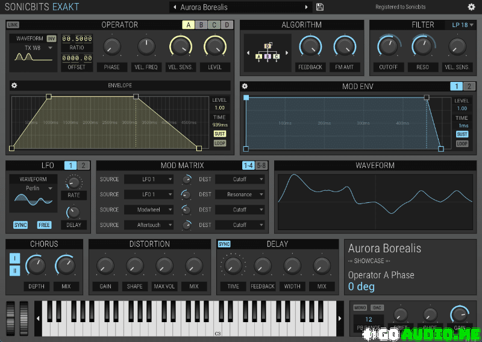Toggle operator LINK button
Viewport: 482px width, 342px height.
[x=13, y=25]
